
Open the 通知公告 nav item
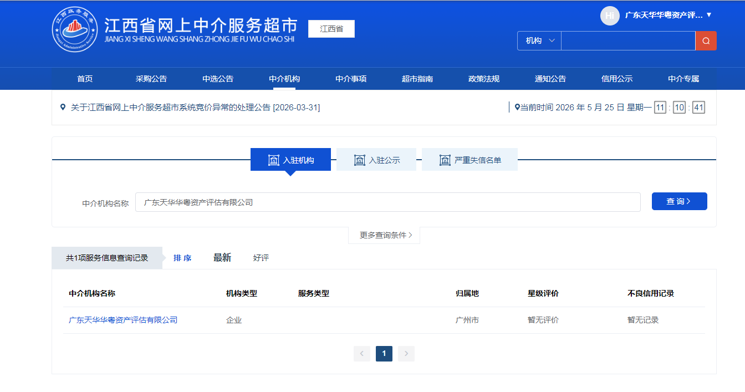[550, 79]
